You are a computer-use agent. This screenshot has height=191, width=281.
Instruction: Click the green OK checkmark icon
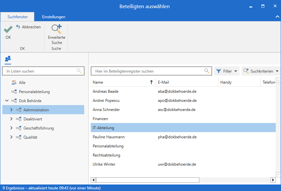(x=8, y=30)
